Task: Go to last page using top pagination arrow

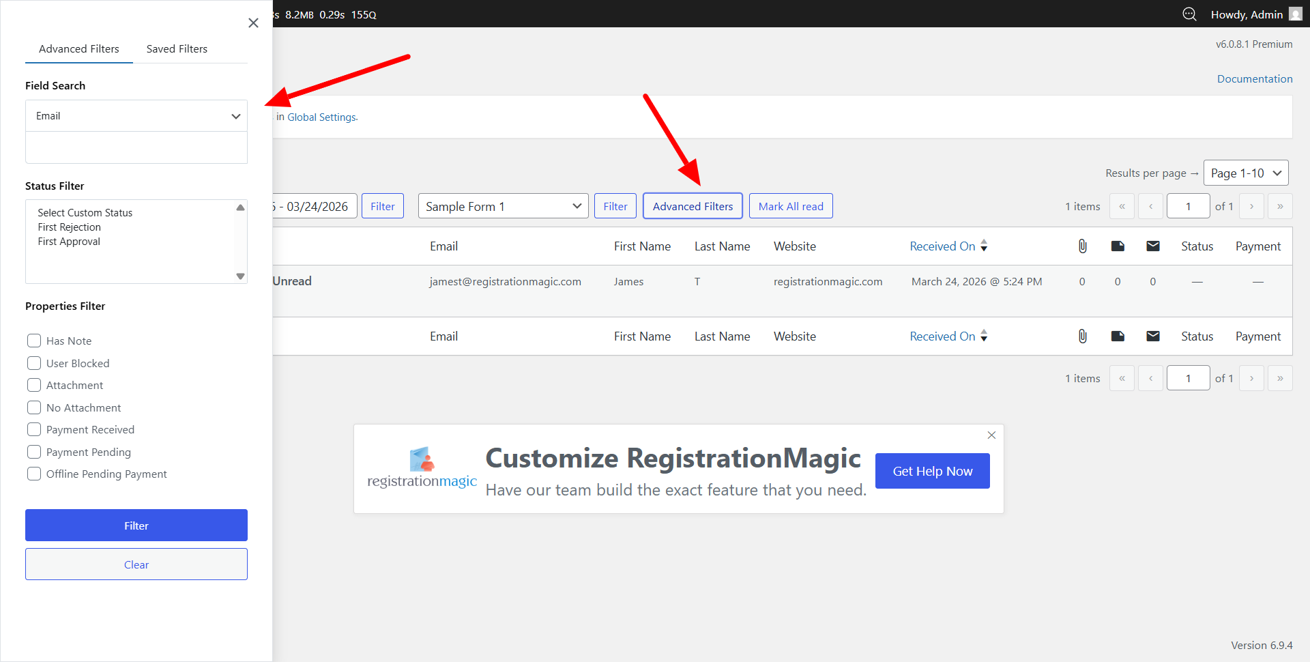Action: click(x=1280, y=206)
